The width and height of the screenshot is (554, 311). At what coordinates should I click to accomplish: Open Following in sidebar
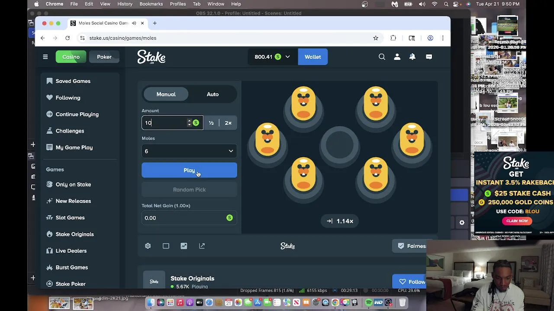point(68,98)
